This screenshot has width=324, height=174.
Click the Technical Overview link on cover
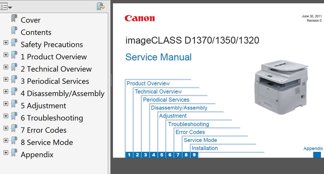pyautogui.click(x=158, y=91)
